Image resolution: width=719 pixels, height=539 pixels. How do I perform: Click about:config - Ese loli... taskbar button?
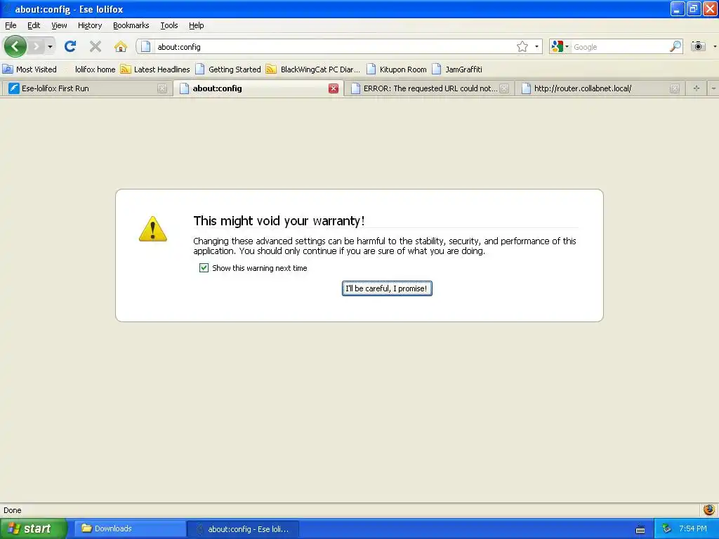(243, 529)
